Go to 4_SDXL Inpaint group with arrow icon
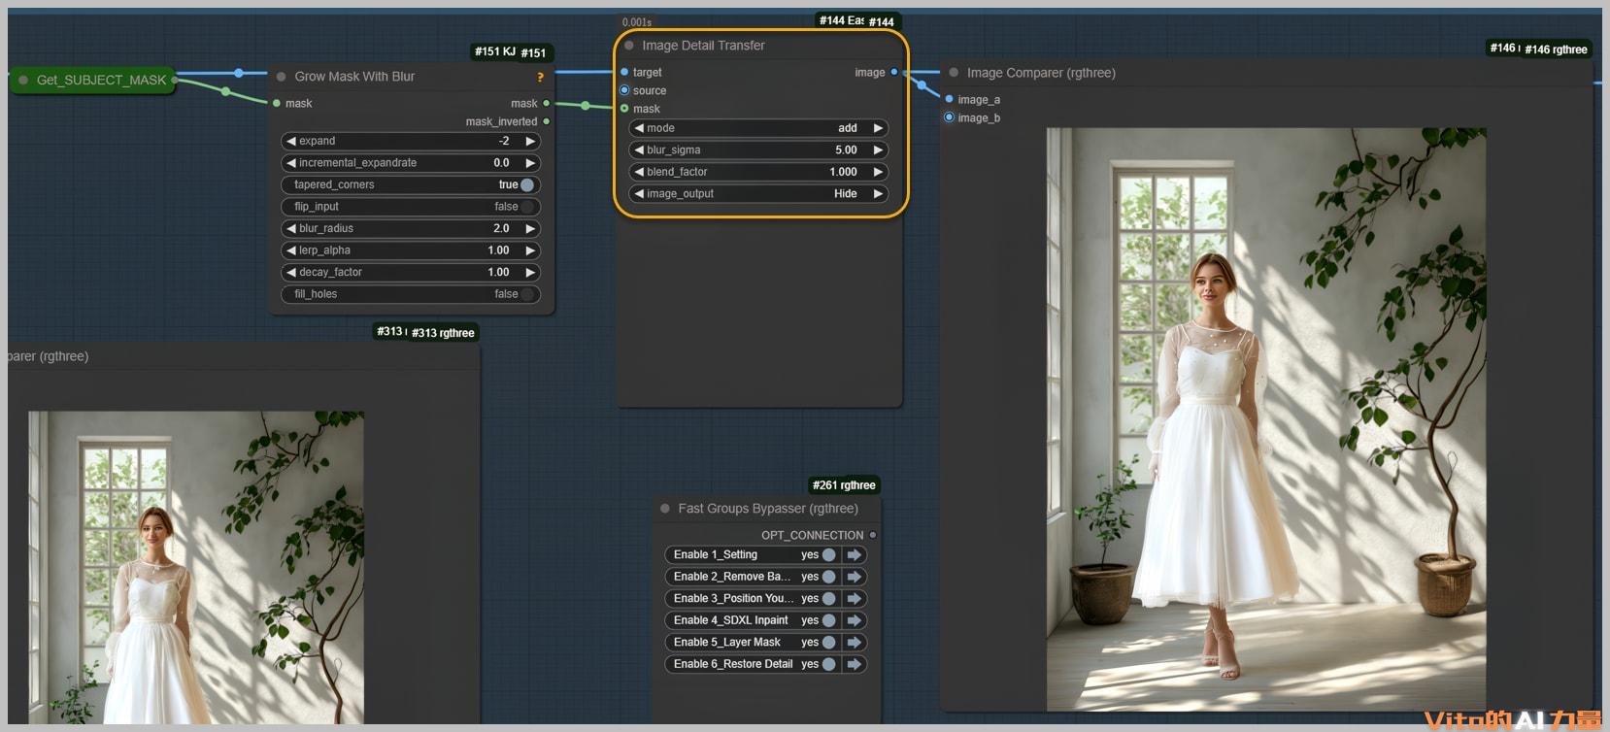The height and width of the screenshot is (732, 1610). 855,620
